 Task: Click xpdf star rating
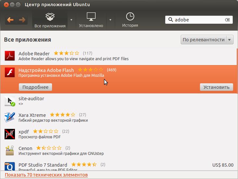tap(46, 131)
